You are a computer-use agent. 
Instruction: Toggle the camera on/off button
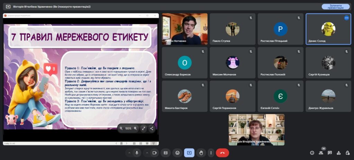(x=155, y=152)
